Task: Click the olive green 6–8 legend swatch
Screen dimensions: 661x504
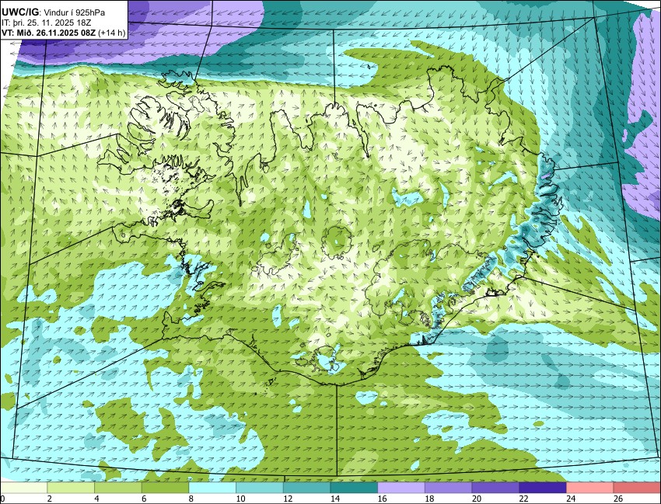Action: tap(165, 488)
